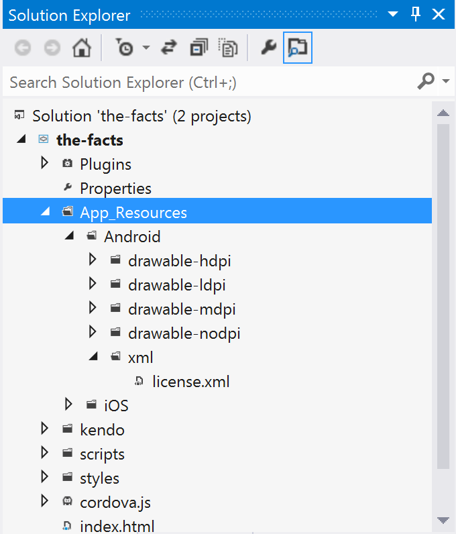The image size is (456, 534).
Task: Toggle Auto Hide pin icon
Action: [x=416, y=14]
